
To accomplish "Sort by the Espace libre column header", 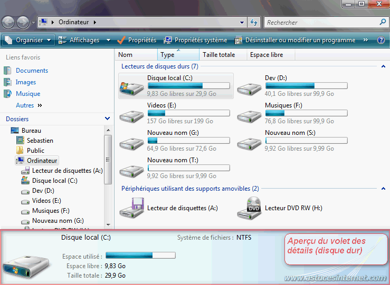I will pos(271,55).
